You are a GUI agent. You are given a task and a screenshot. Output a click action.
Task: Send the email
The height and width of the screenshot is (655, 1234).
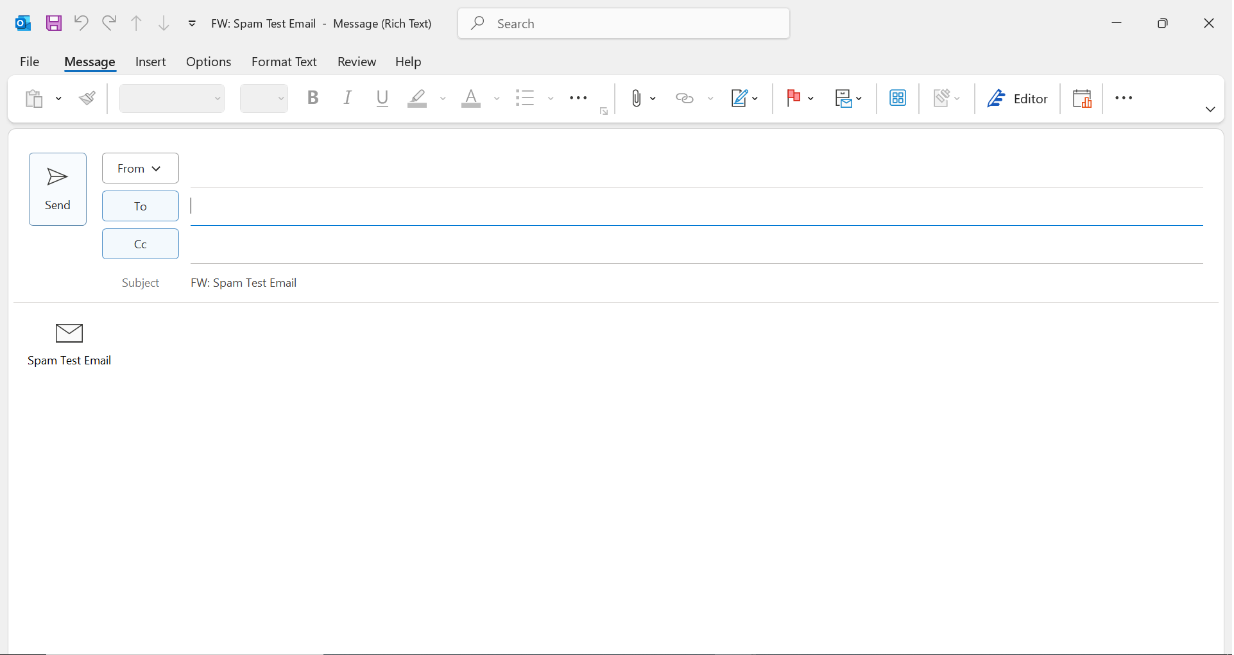[58, 189]
